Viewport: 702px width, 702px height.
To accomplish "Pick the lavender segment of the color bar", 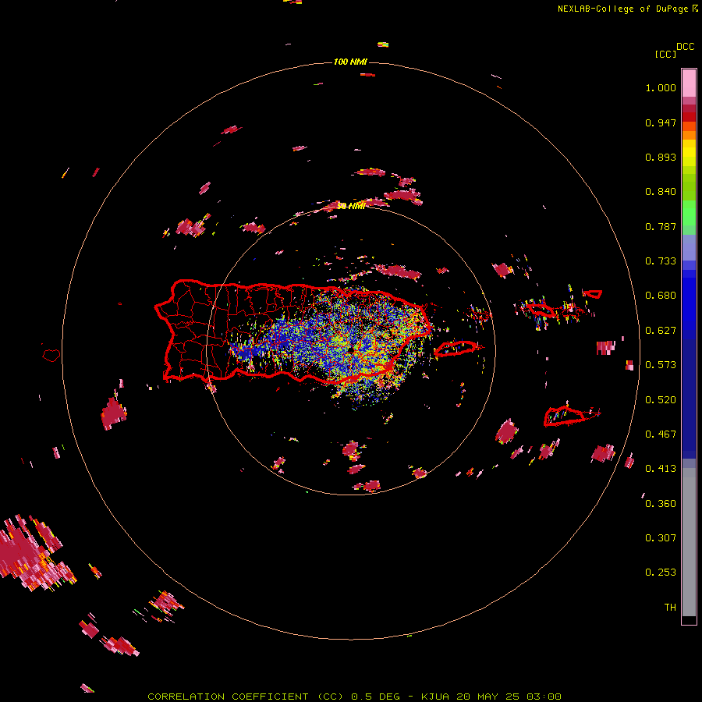I will [x=689, y=247].
